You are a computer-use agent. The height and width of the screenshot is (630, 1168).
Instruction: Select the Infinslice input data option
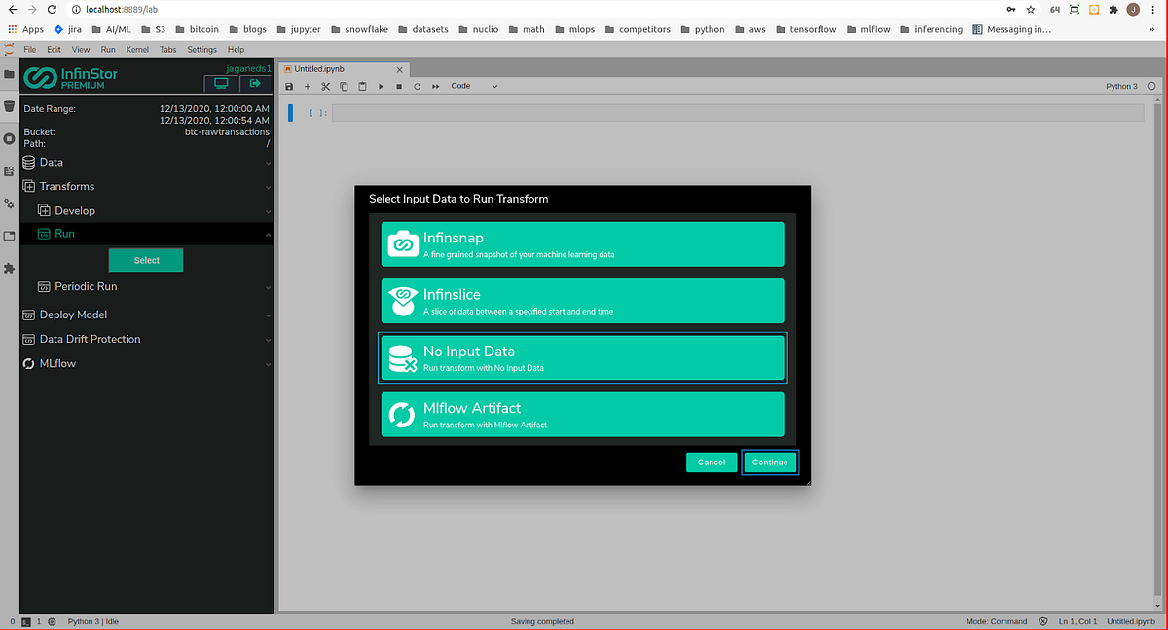pos(582,300)
